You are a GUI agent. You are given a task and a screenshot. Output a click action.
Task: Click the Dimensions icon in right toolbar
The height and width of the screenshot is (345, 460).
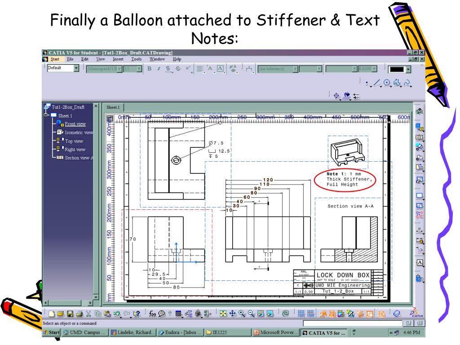[420, 230]
